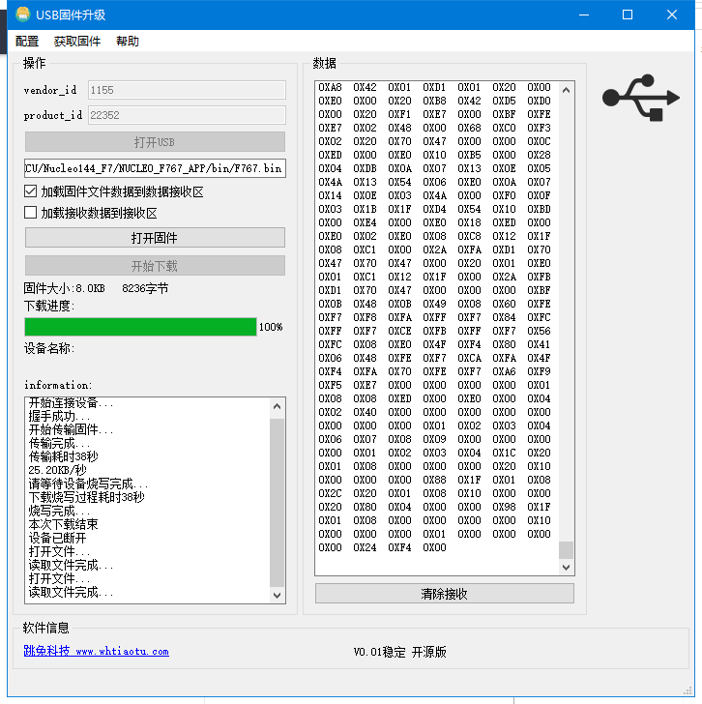The image size is (702, 704).
Task: Uncheck 加载固件文件数据到数据接收区 checkbox
Action: pos(31,191)
